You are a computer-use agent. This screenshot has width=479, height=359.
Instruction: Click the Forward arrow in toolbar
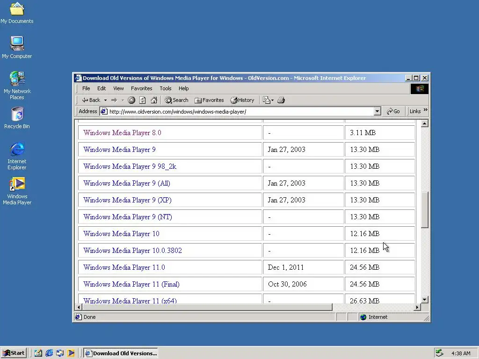point(114,100)
